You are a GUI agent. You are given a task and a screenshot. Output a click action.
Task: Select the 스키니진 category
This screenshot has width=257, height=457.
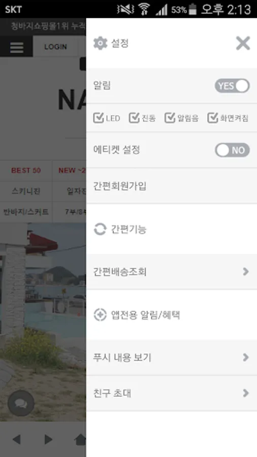click(26, 191)
